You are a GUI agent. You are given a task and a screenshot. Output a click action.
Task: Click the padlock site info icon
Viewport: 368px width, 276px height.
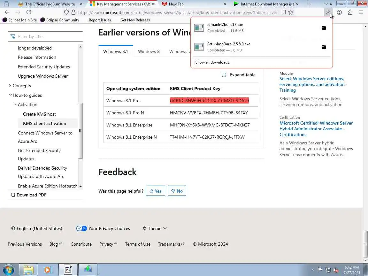(73, 12)
